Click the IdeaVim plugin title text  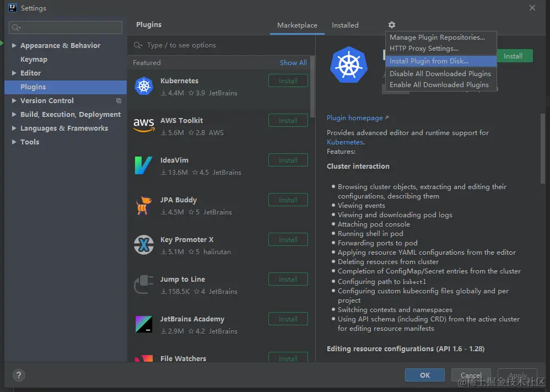(174, 160)
